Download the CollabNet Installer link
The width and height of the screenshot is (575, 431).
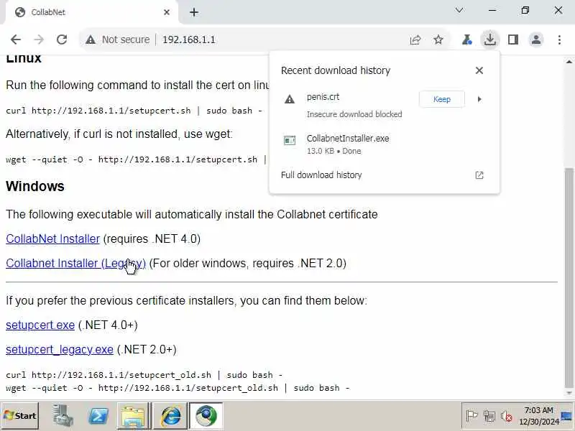[52, 239]
